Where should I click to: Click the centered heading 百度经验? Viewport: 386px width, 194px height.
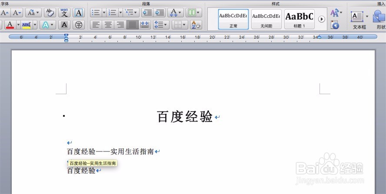(185, 117)
